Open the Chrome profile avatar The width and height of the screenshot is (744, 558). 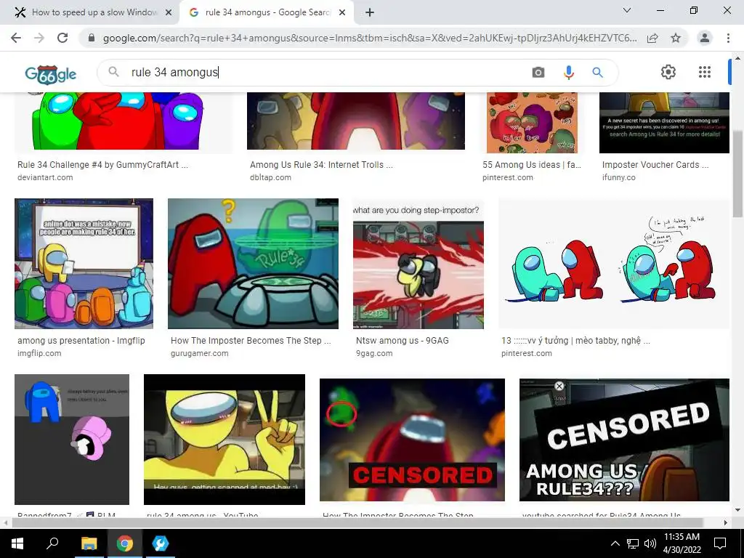pyautogui.click(x=705, y=38)
